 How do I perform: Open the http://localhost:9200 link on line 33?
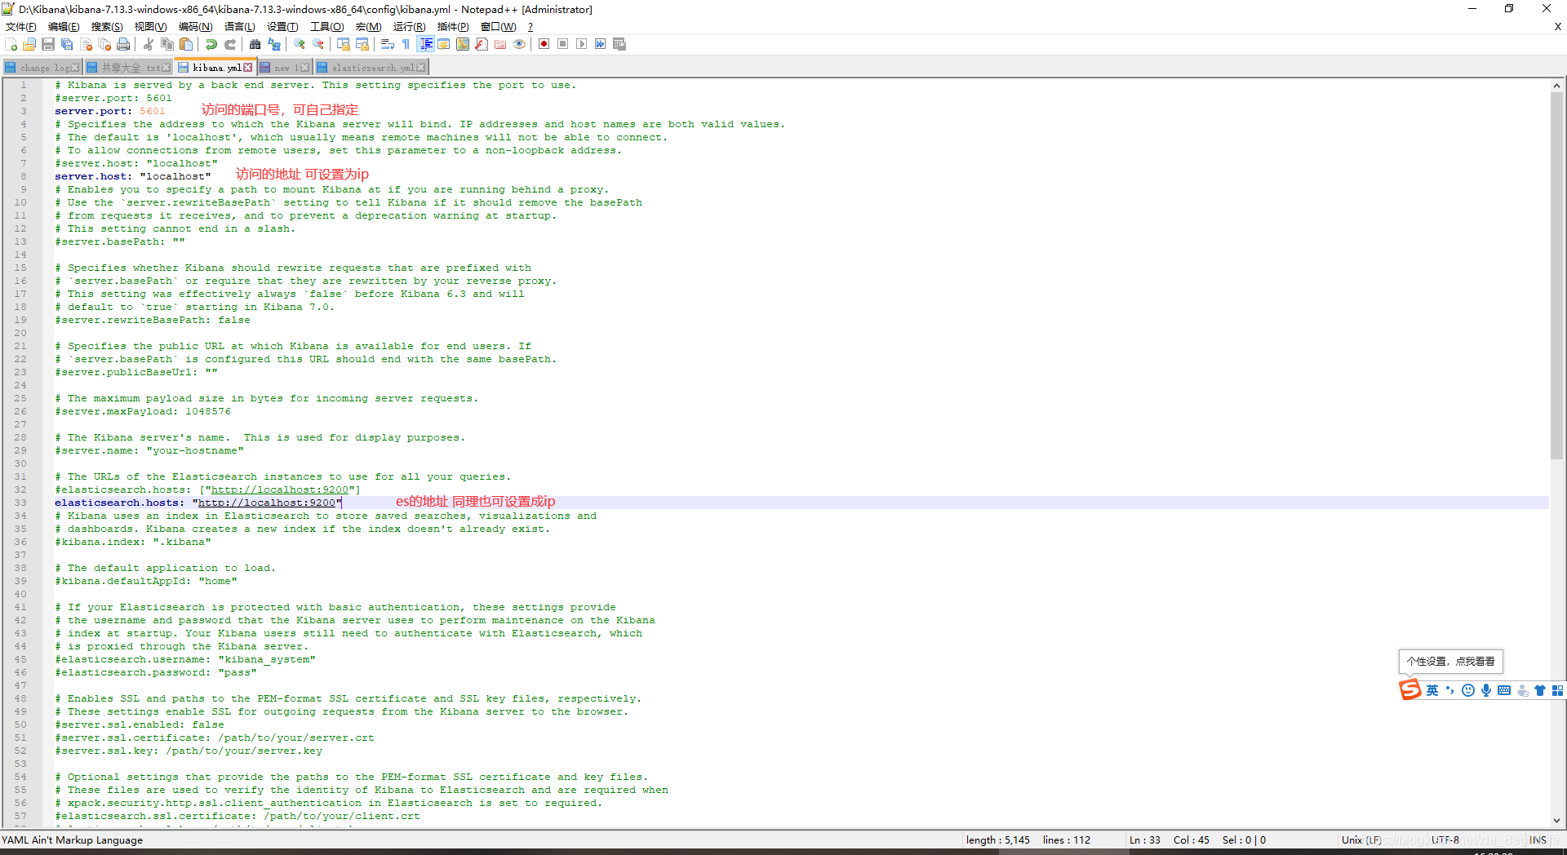click(267, 503)
